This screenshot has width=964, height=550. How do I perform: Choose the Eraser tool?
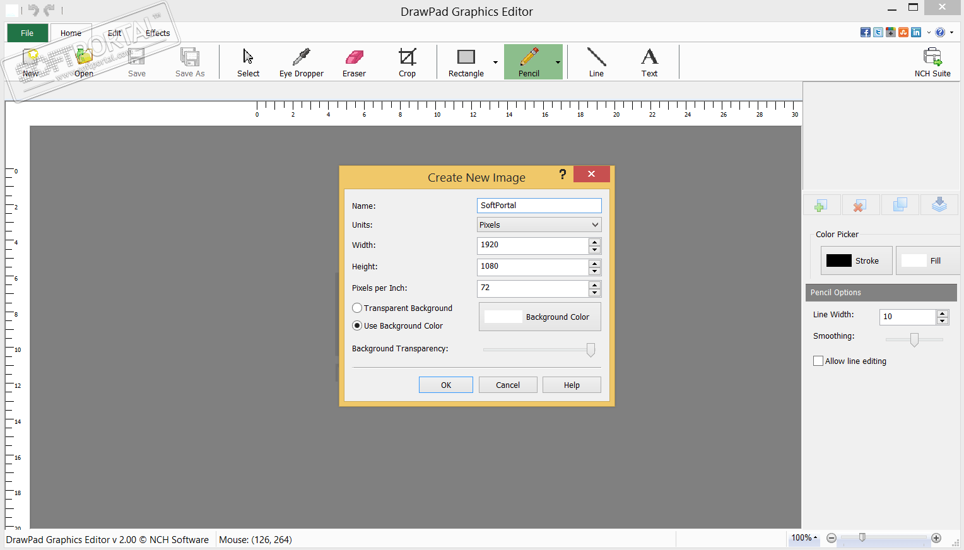(354, 62)
